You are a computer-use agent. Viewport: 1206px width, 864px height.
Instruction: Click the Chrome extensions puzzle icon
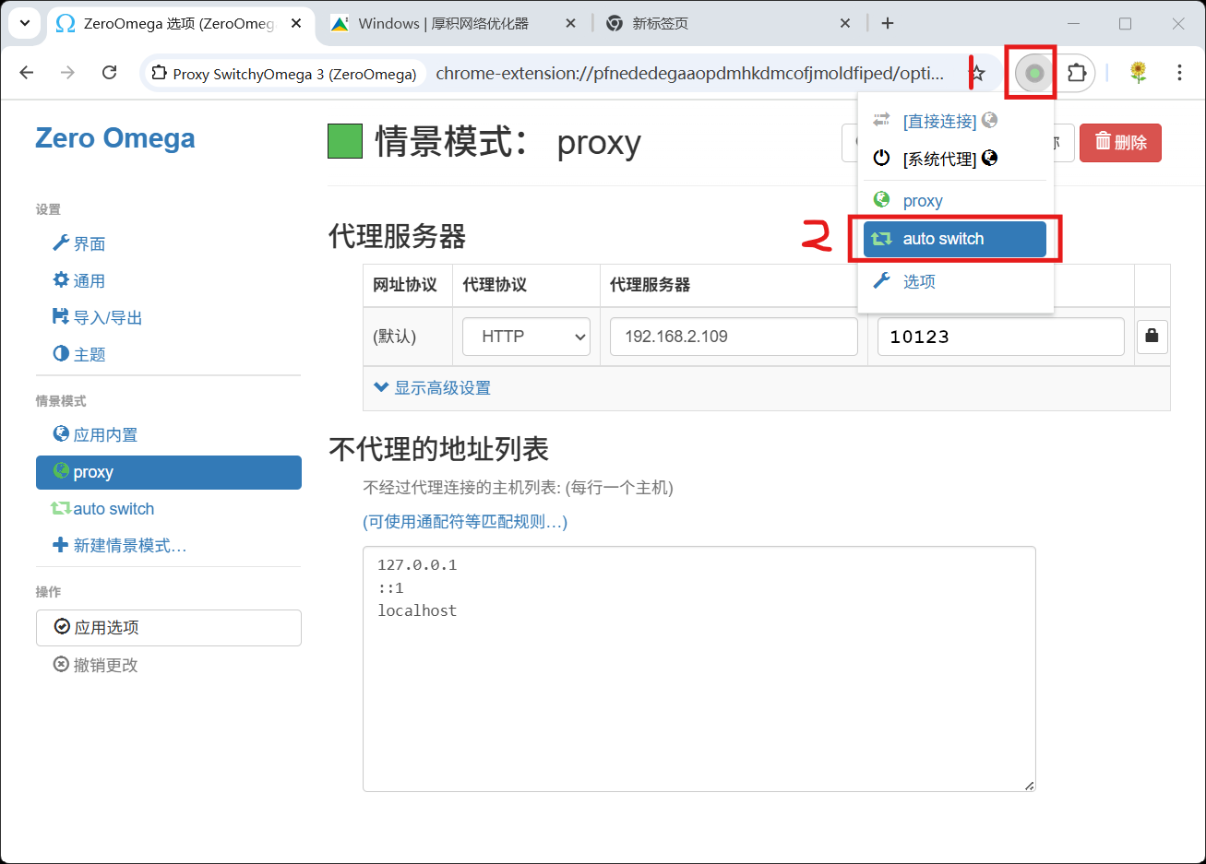pos(1077,72)
